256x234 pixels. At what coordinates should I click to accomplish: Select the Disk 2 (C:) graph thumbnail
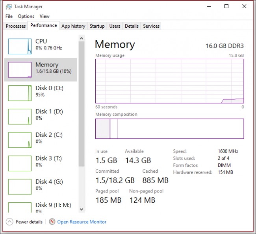coord(20,140)
